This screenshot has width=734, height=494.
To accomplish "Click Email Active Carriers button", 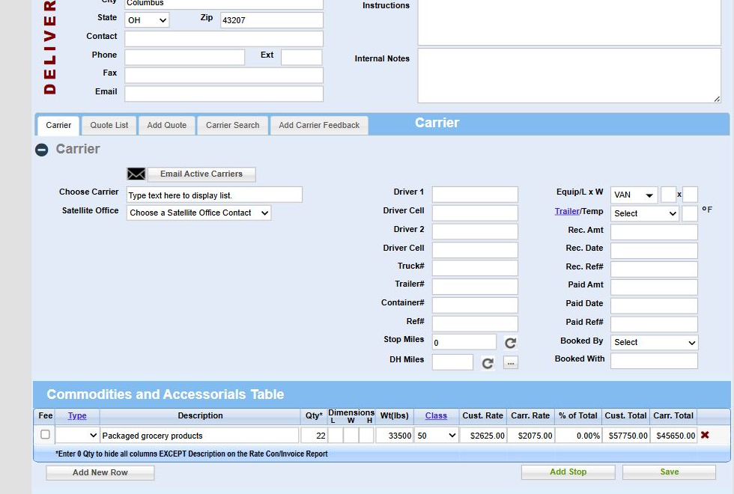I will pyautogui.click(x=201, y=174).
